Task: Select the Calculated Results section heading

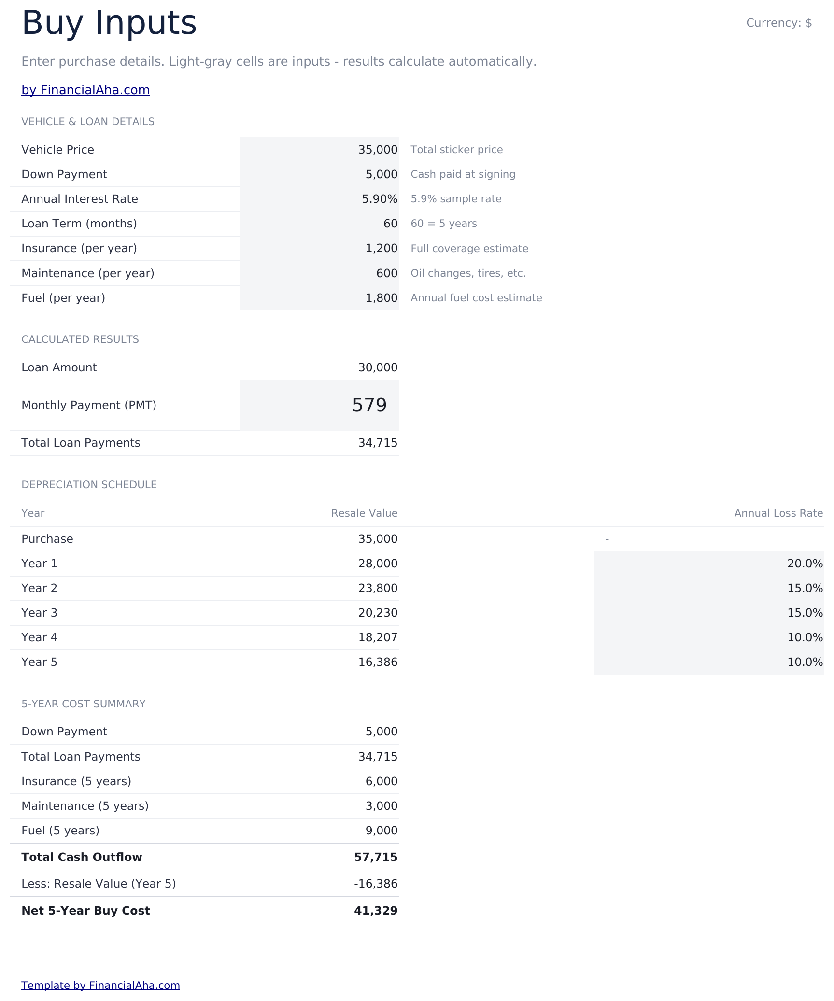Action: [80, 339]
